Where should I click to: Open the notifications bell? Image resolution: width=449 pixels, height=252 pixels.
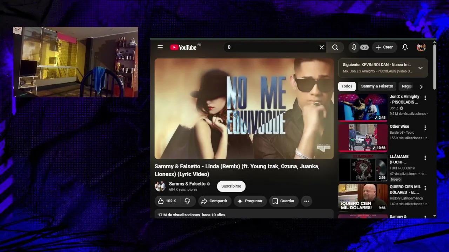(x=405, y=47)
